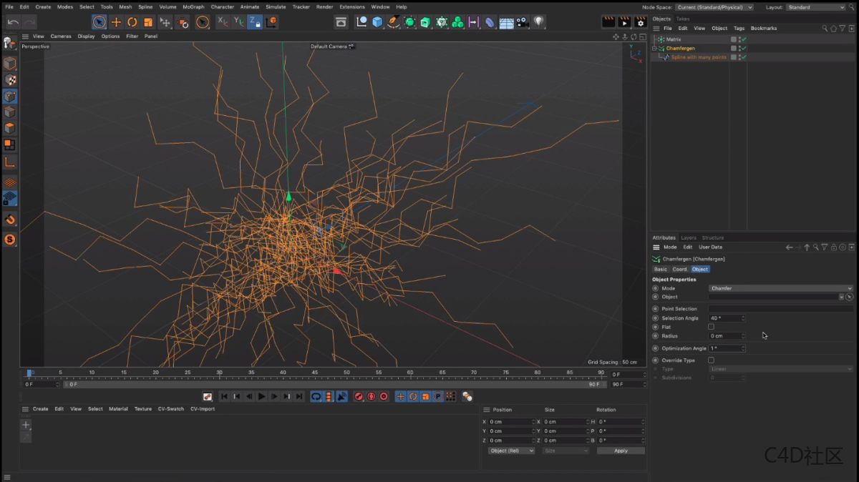
Task: Decrease Selection Angle using the stepper control
Action: coord(743,320)
